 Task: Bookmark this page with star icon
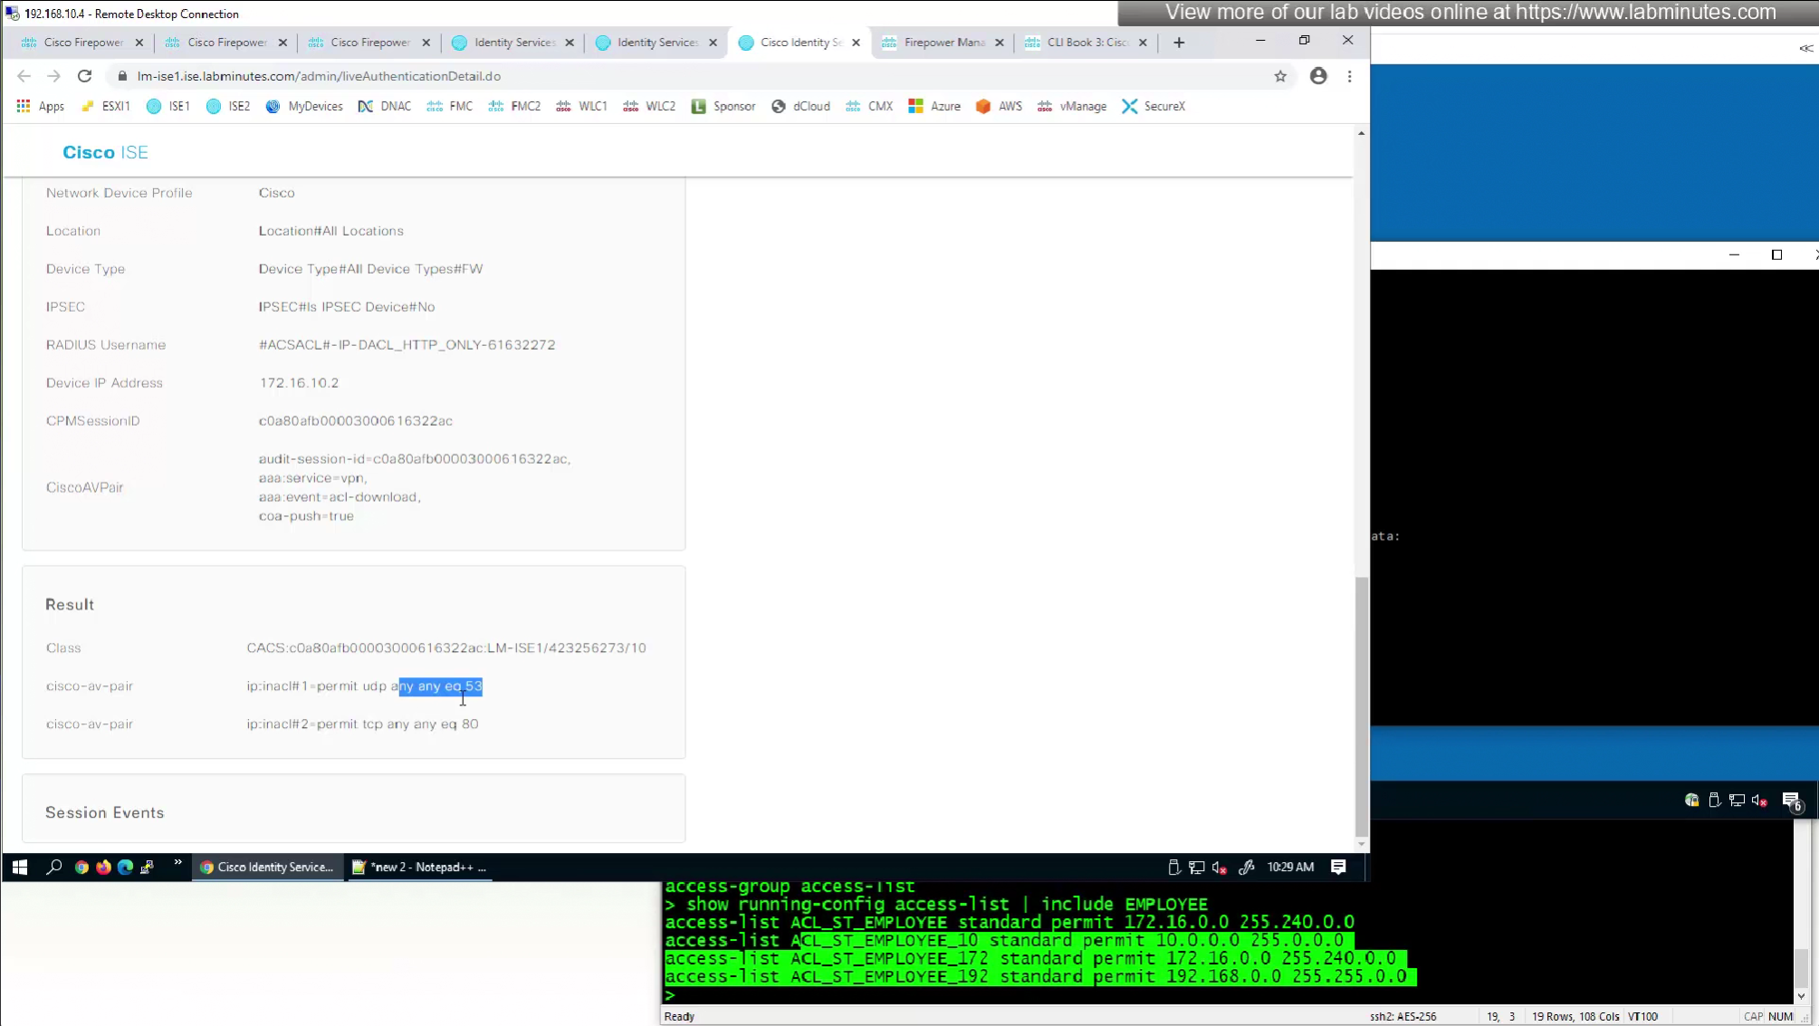click(1279, 76)
